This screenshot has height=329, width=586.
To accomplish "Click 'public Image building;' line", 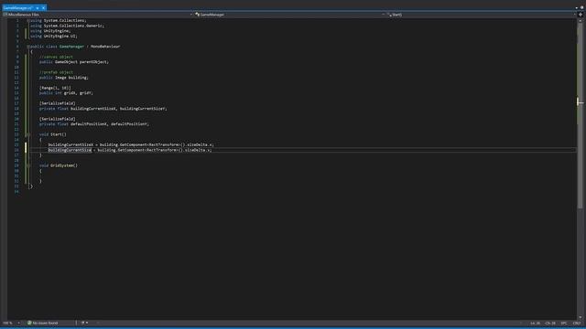I will click(x=64, y=78).
